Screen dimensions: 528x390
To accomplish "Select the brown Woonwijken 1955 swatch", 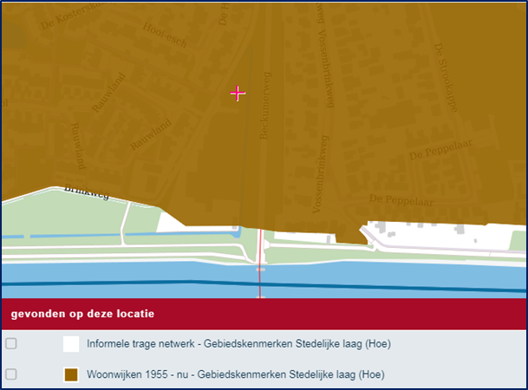I will (71, 374).
